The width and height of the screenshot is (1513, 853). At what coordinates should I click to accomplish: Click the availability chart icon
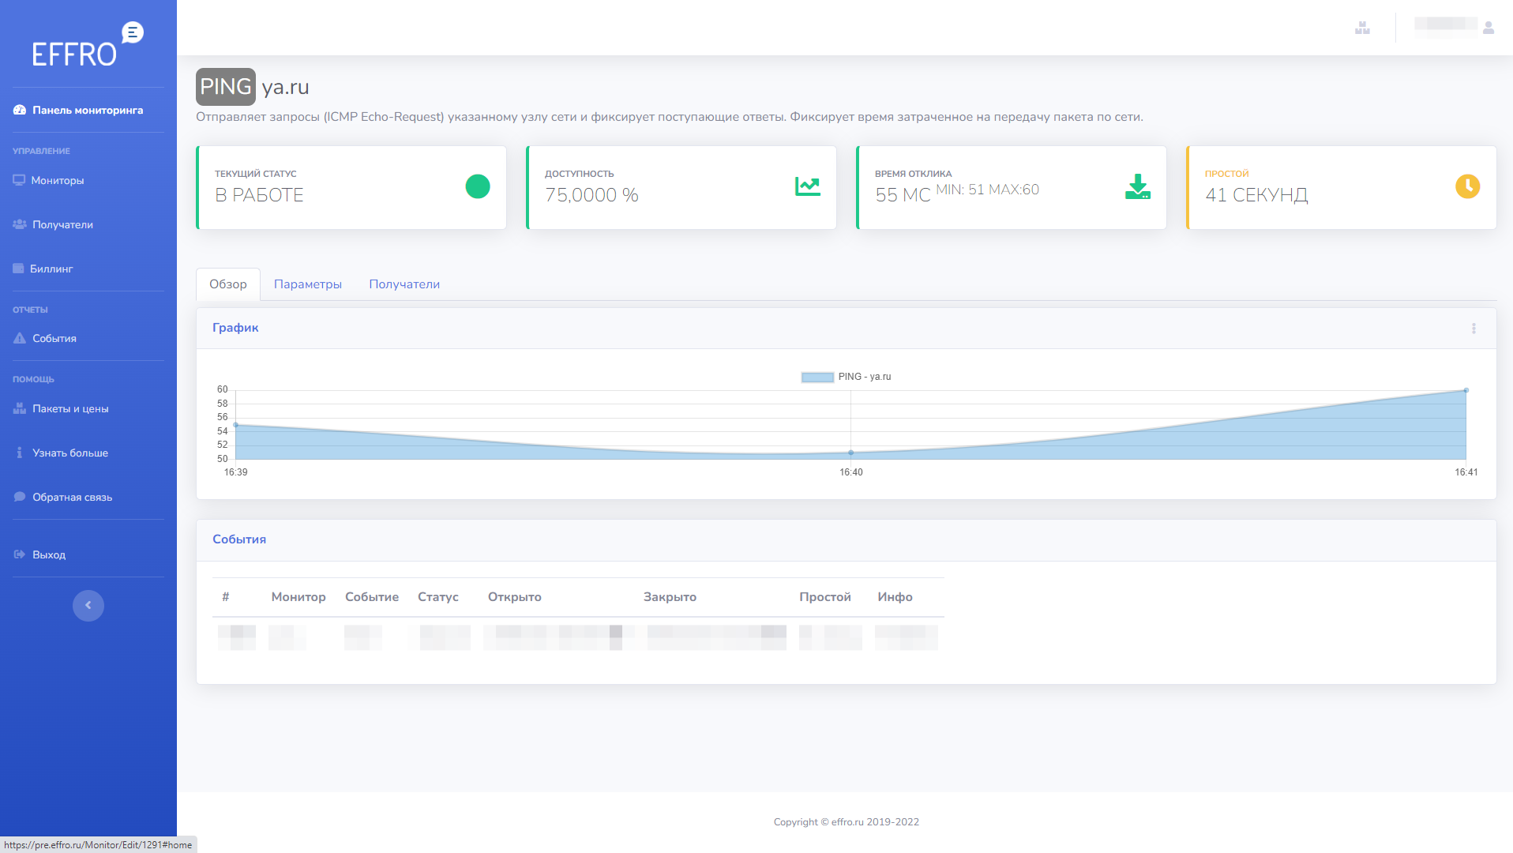pyautogui.click(x=807, y=187)
